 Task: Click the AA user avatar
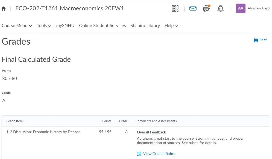(241, 8)
